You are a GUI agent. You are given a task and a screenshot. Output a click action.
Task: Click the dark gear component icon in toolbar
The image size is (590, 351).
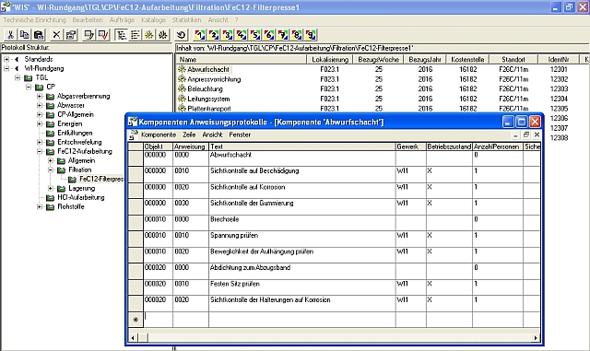(x=163, y=35)
